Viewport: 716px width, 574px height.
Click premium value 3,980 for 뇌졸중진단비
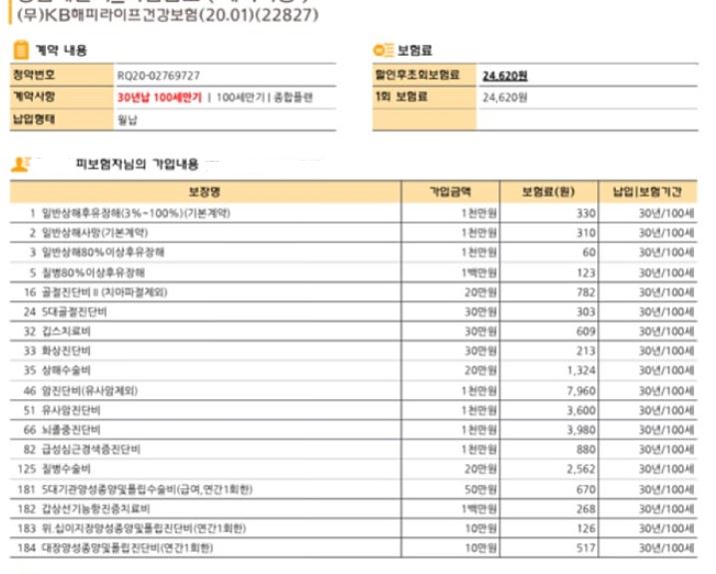pos(581,430)
